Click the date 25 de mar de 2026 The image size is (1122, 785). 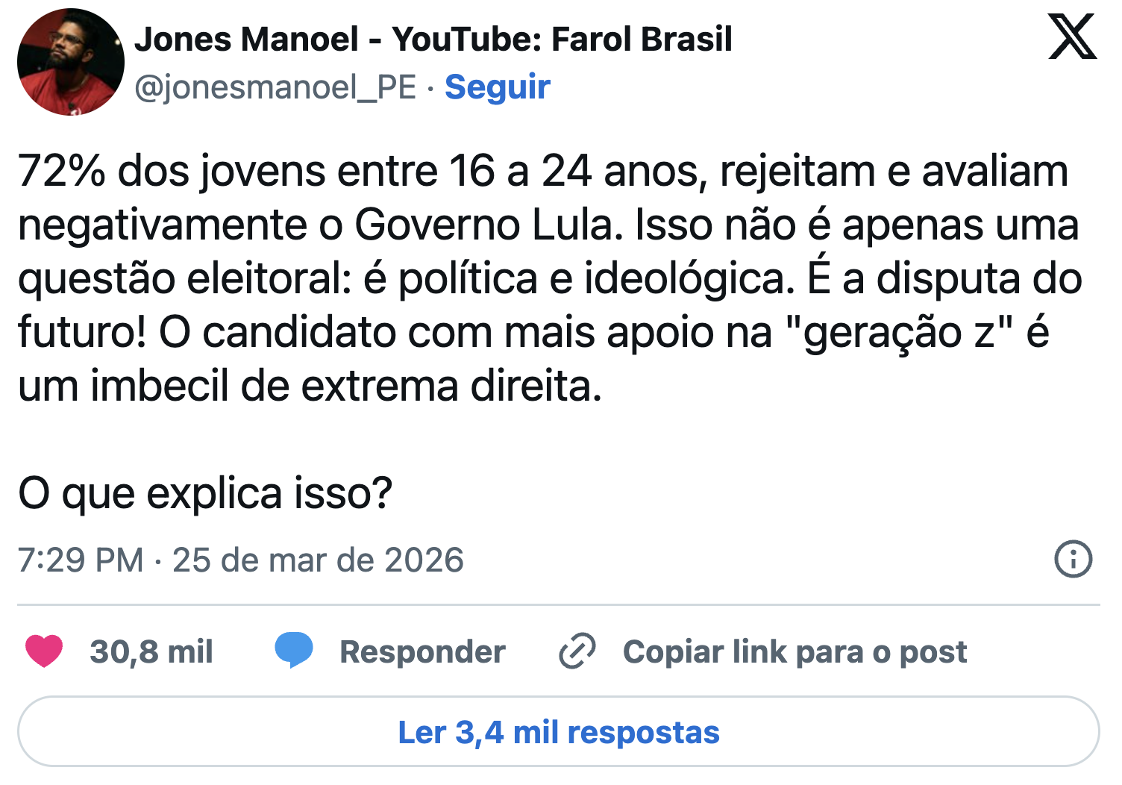tap(318, 560)
